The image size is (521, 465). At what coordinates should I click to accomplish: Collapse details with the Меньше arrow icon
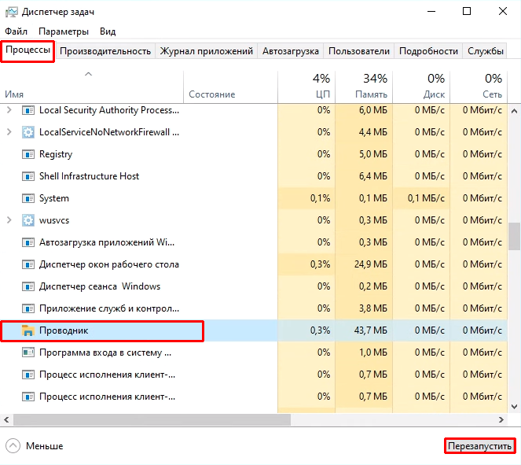tap(13, 446)
